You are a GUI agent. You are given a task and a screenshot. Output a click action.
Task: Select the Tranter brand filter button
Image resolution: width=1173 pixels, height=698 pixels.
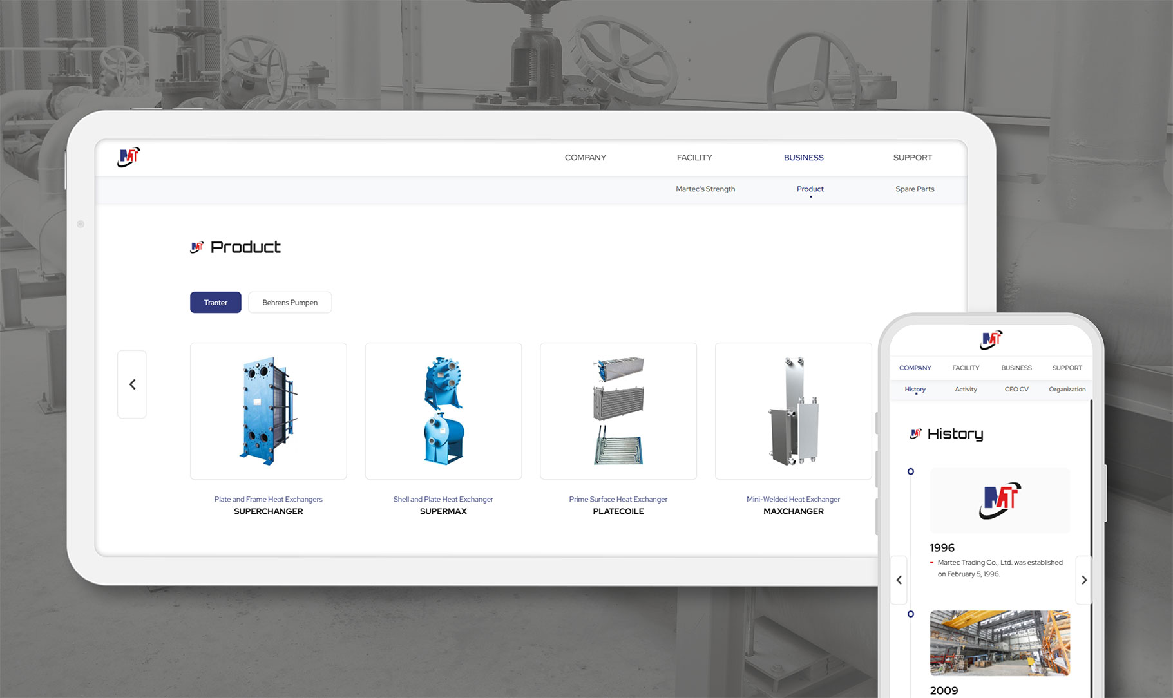215,303
